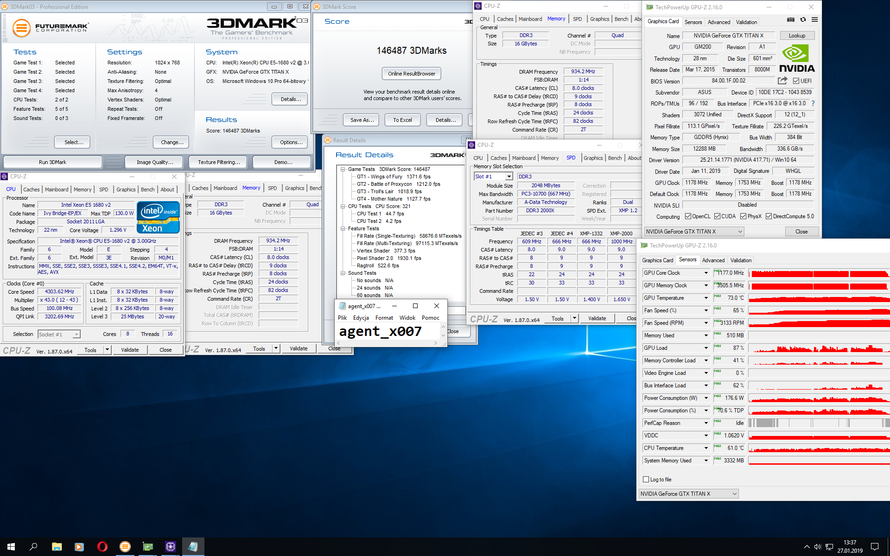Open the network tray icon
This screenshot has height=556, width=890.
click(x=829, y=547)
